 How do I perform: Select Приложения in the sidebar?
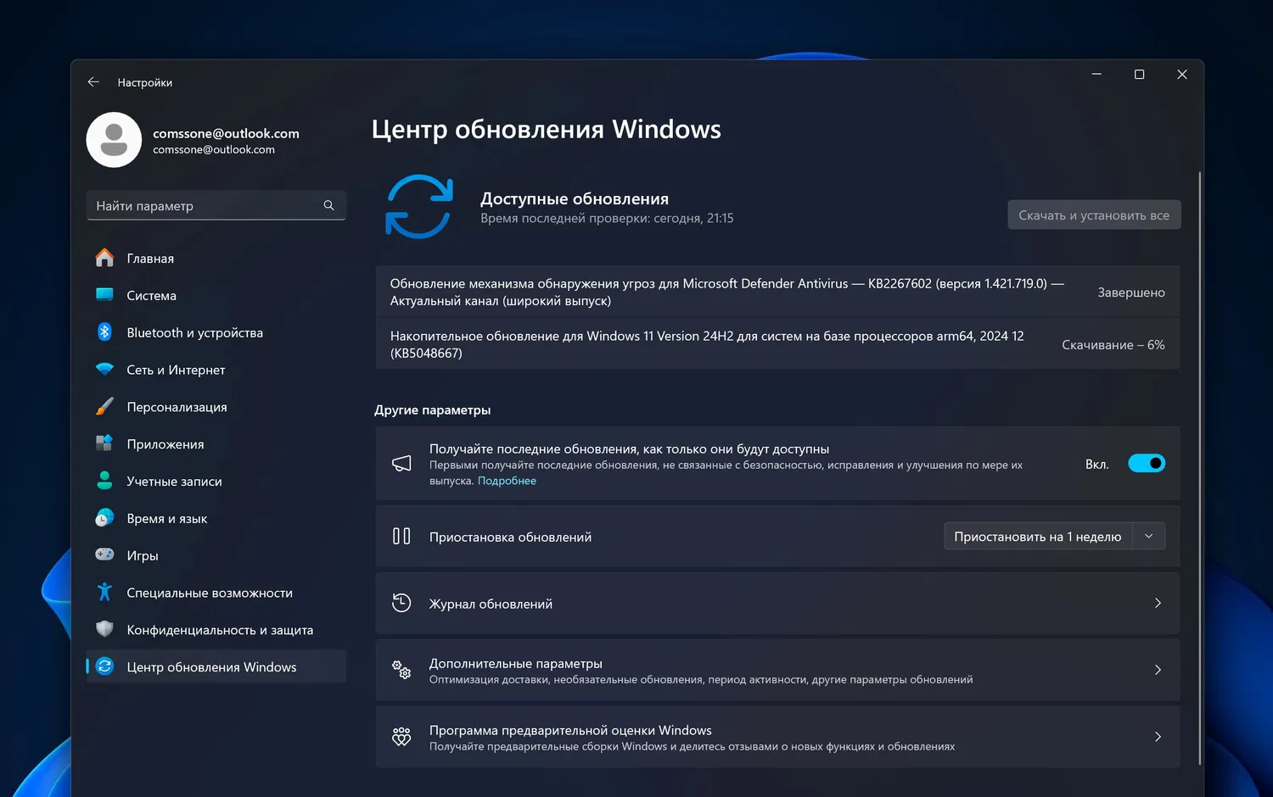(x=216, y=443)
